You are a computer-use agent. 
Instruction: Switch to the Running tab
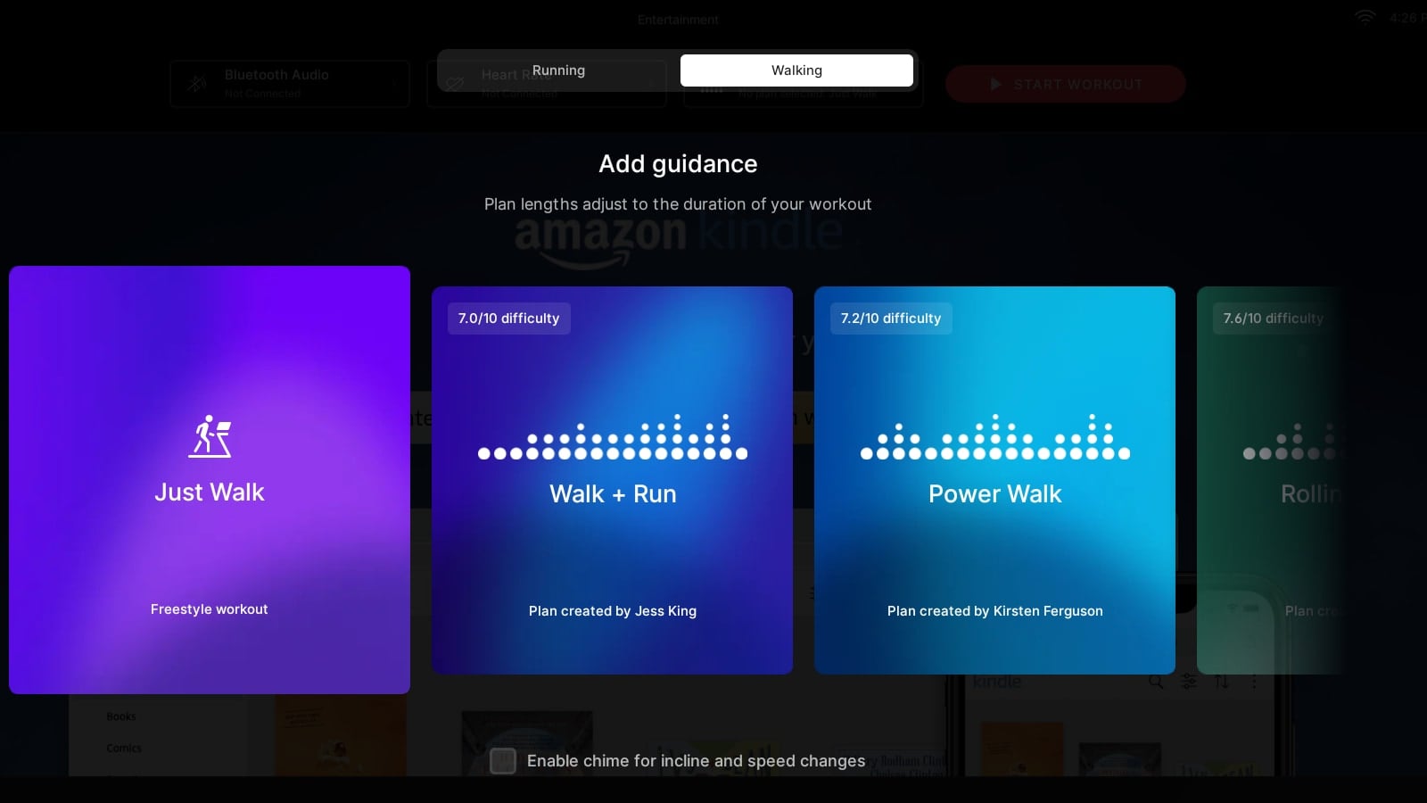pos(559,70)
